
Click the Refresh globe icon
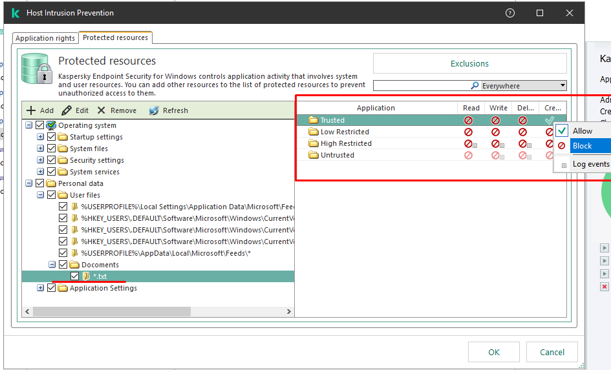(154, 110)
